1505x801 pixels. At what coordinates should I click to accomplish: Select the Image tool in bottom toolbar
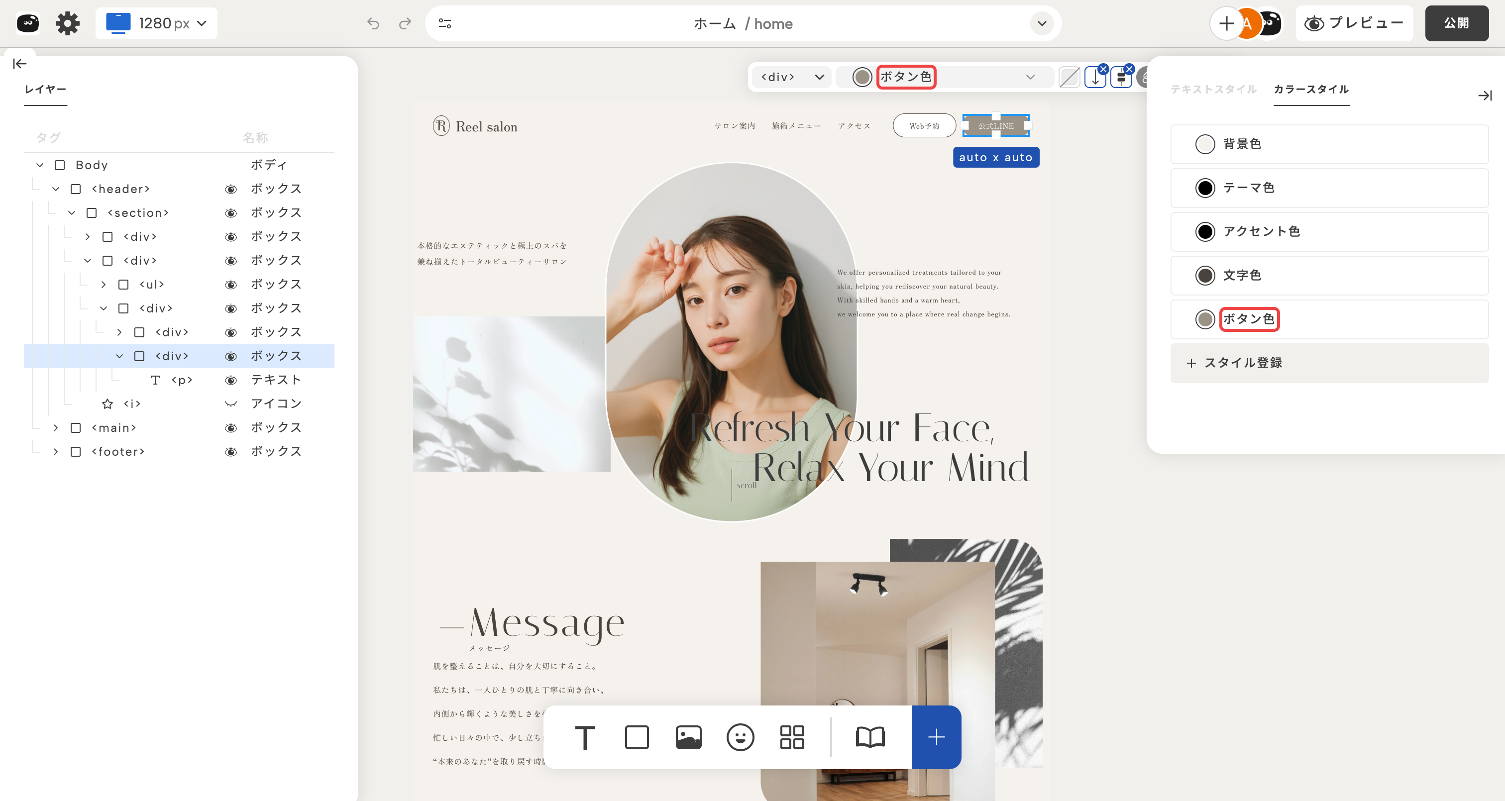pos(688,737)
